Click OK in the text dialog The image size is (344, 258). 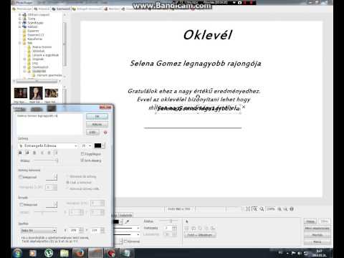tap(97, 116)
